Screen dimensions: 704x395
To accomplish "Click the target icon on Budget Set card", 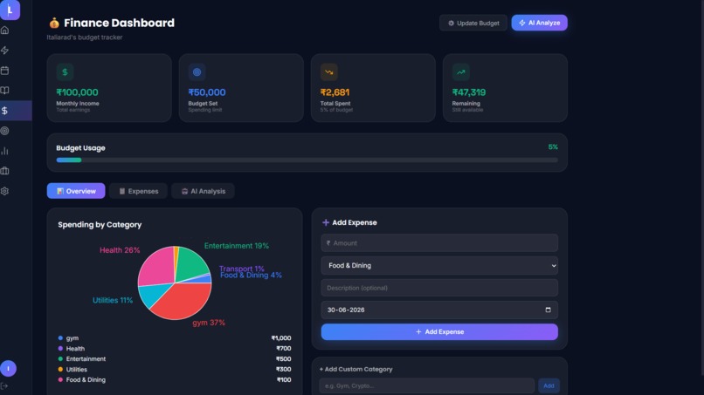I will (x=197, y=72).
